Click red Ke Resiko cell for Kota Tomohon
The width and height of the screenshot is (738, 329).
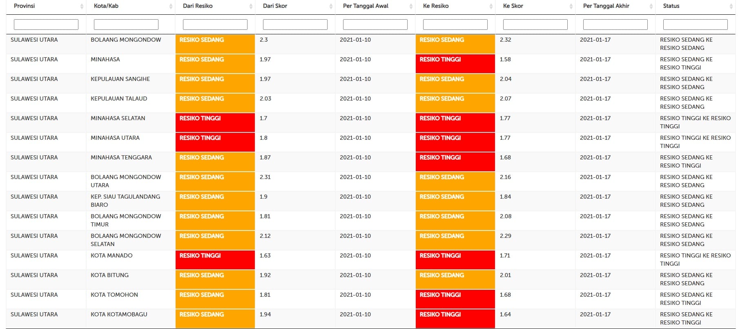(455, 299)
